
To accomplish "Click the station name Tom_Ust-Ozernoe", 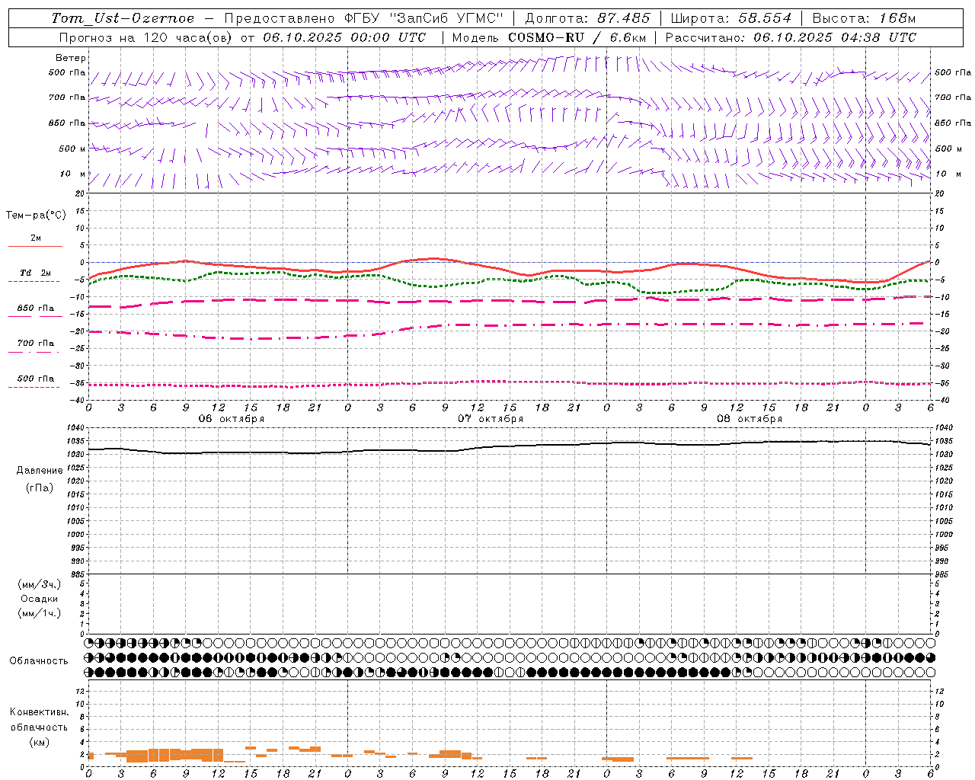I will 123,18.
